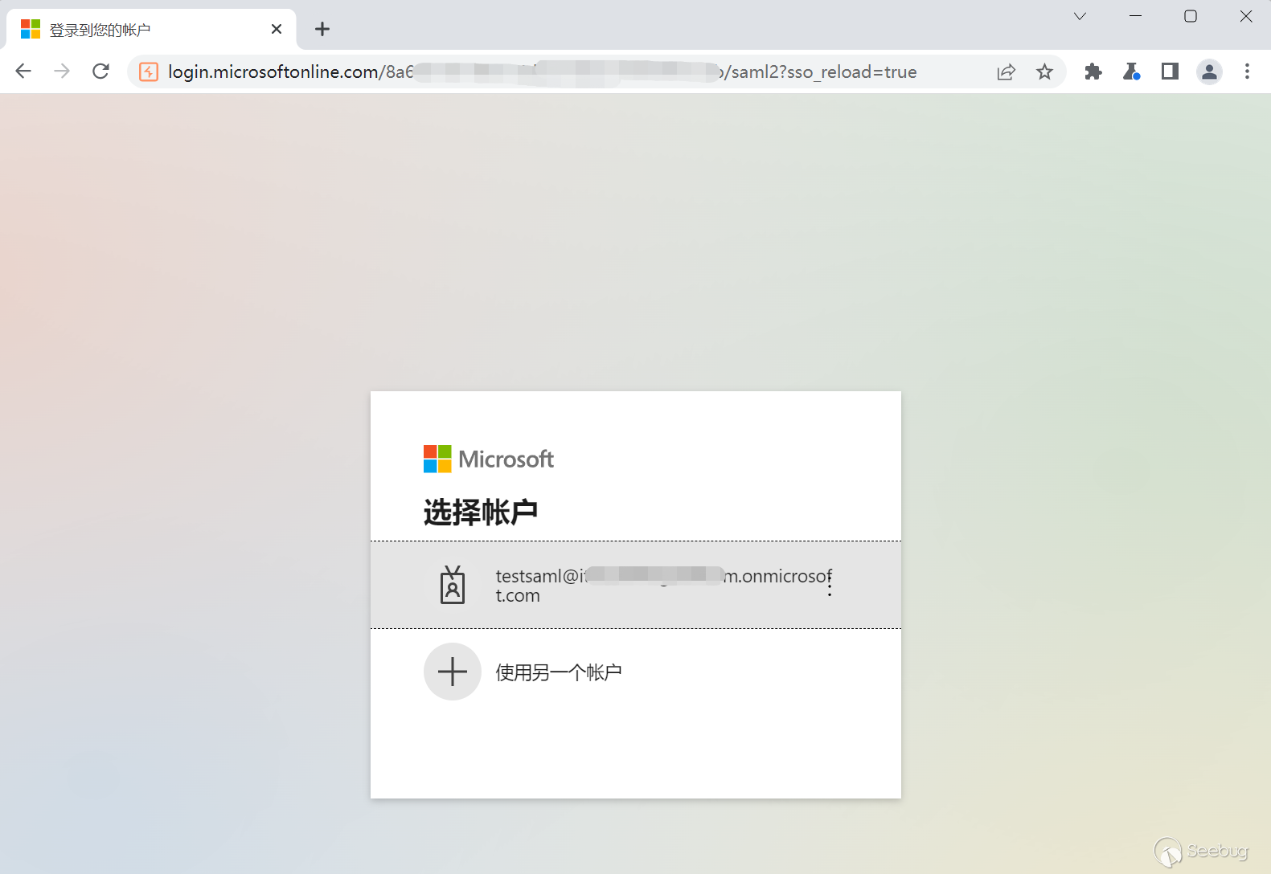Open the browser Extensions puzzle icon
The height and width of the screenshot is (874, 1271).
[1093, 72]
